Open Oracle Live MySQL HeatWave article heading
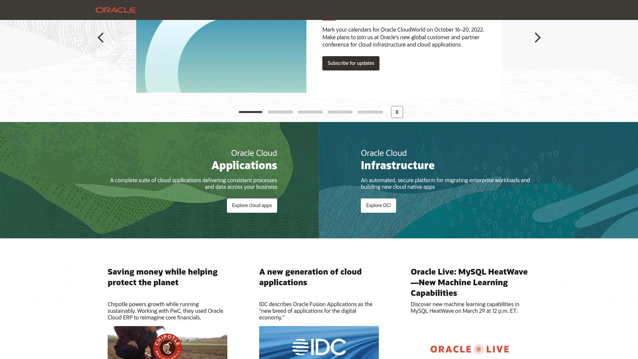 pyautogui.click(x=469, y=282)
